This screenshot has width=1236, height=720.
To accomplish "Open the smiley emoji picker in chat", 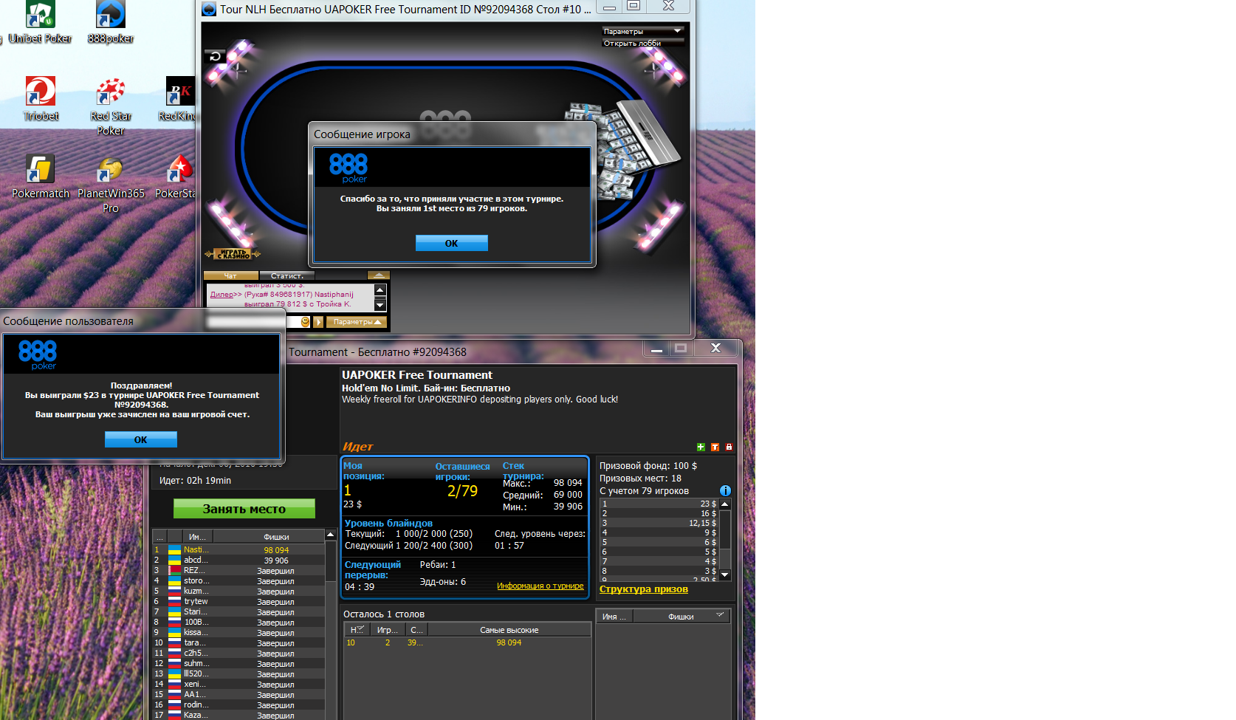I will 305,322.
